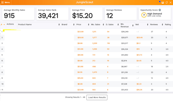Click price $15.00 in row 9

(80, 78)
